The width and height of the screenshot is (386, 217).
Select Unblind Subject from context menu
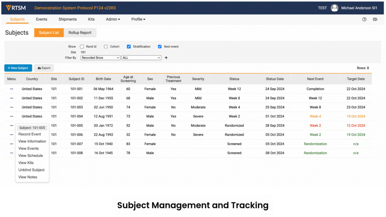pos(31,170)
